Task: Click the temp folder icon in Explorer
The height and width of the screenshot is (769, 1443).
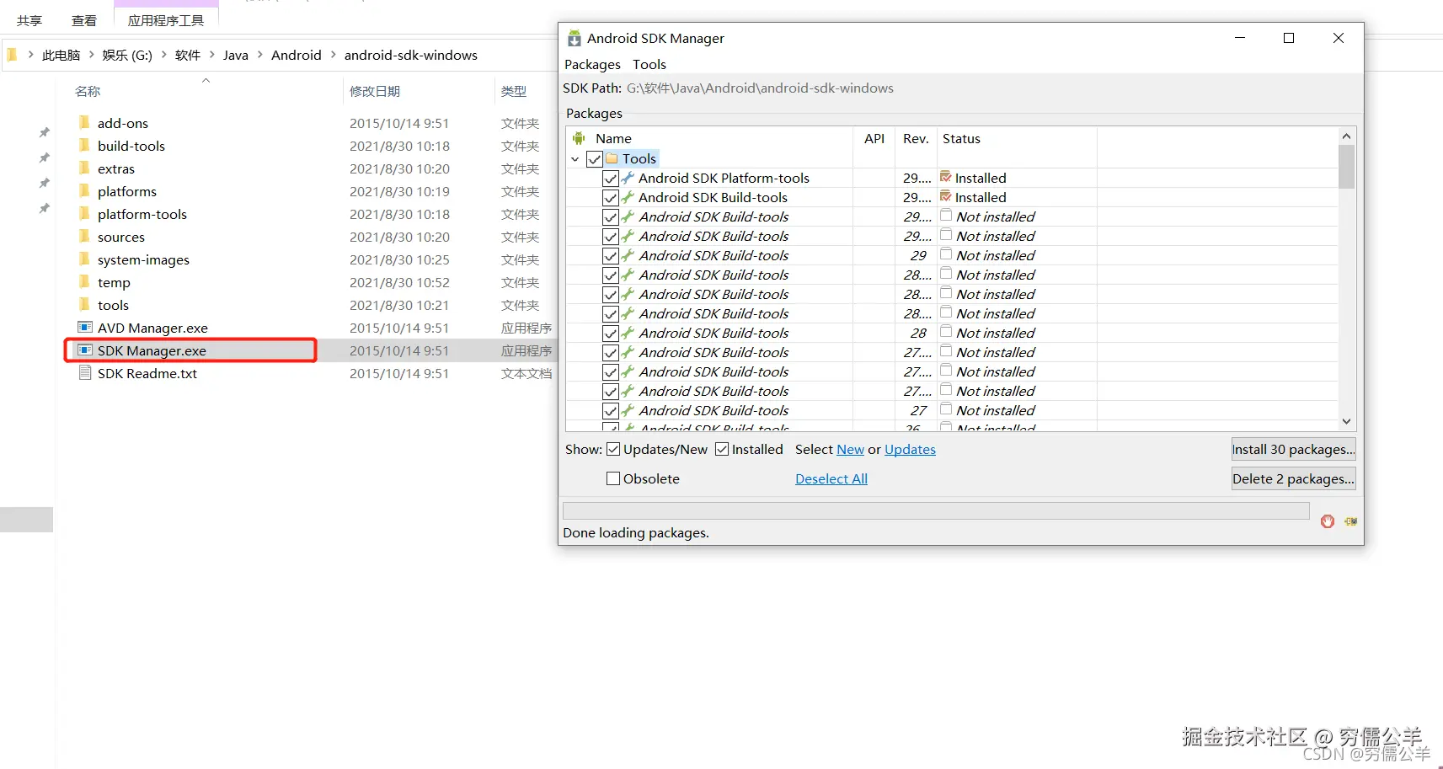Action: (x=84, y=281)
